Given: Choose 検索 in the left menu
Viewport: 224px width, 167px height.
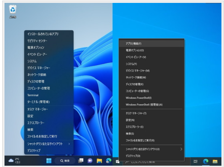Looking at the screenshot, I should (49, 130).
